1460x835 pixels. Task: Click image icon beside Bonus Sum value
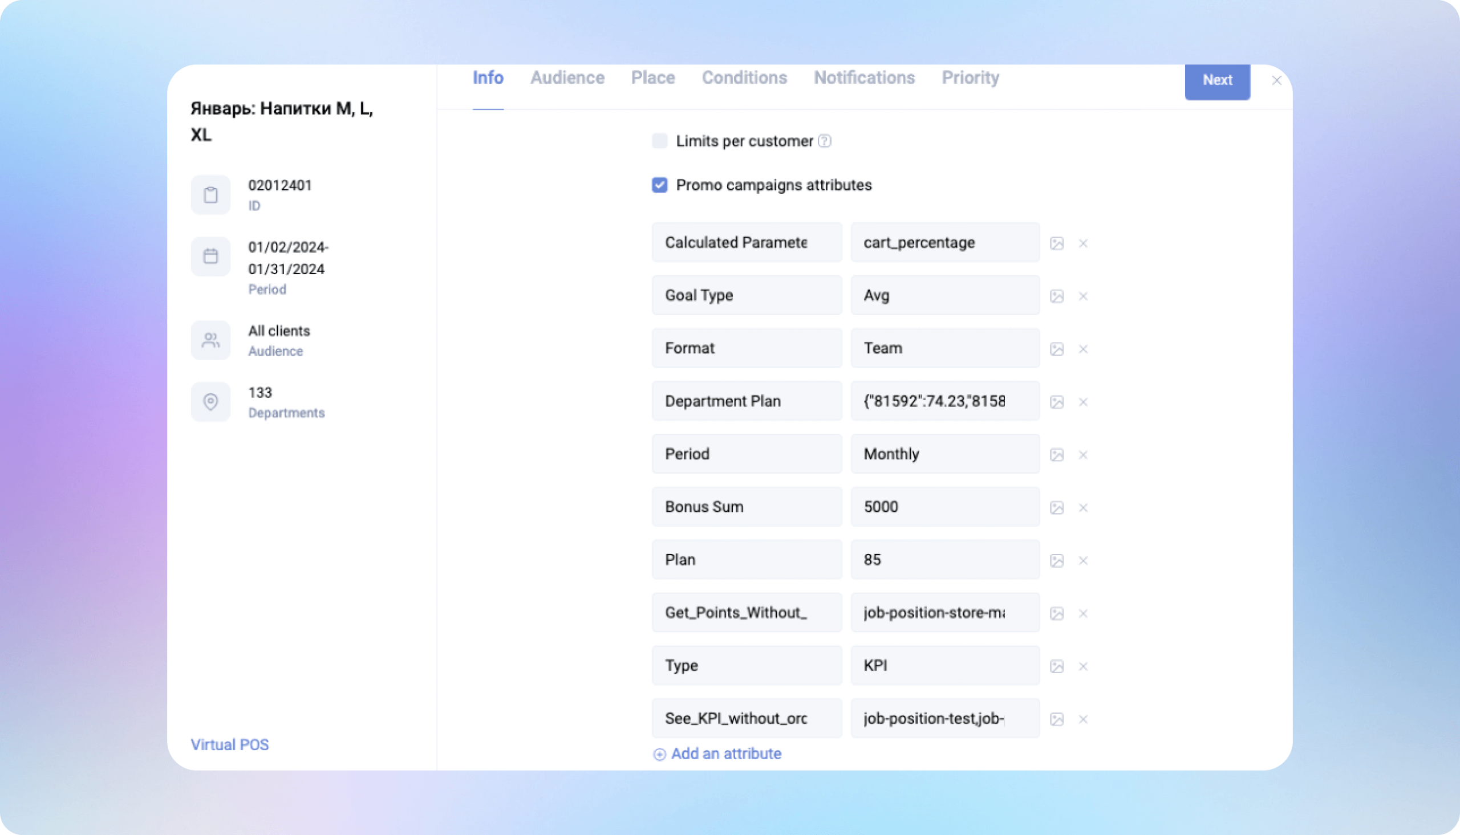(x=1057, y=507)
